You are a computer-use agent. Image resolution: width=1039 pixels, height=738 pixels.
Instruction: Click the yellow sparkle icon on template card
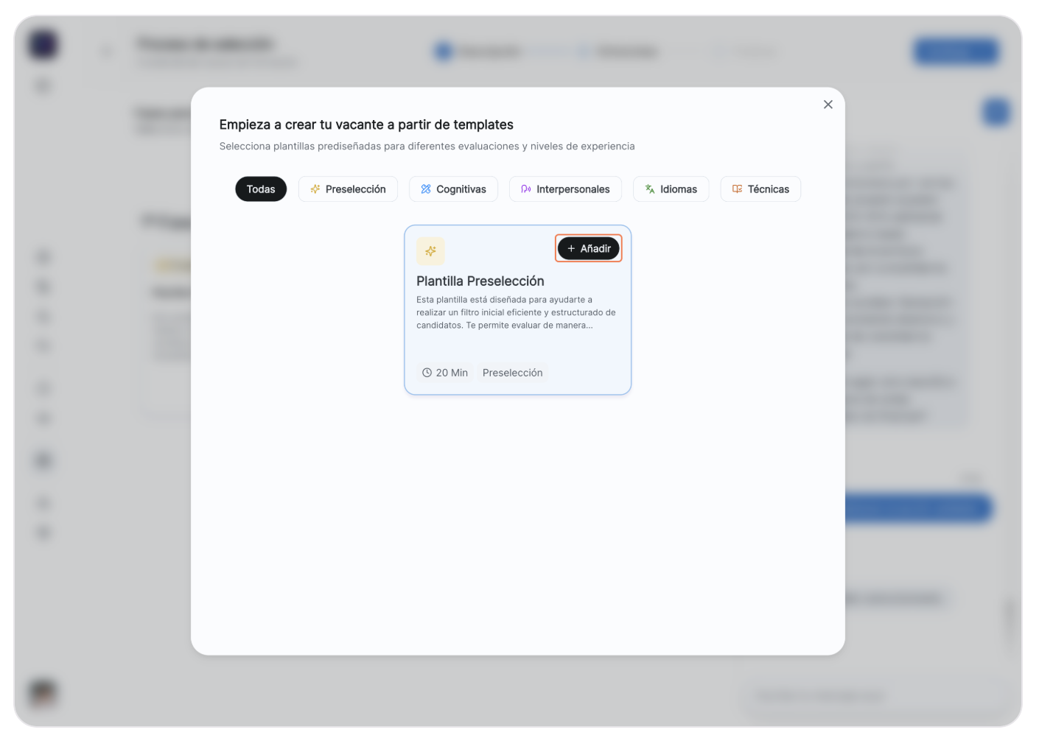[x=430, y=251]
